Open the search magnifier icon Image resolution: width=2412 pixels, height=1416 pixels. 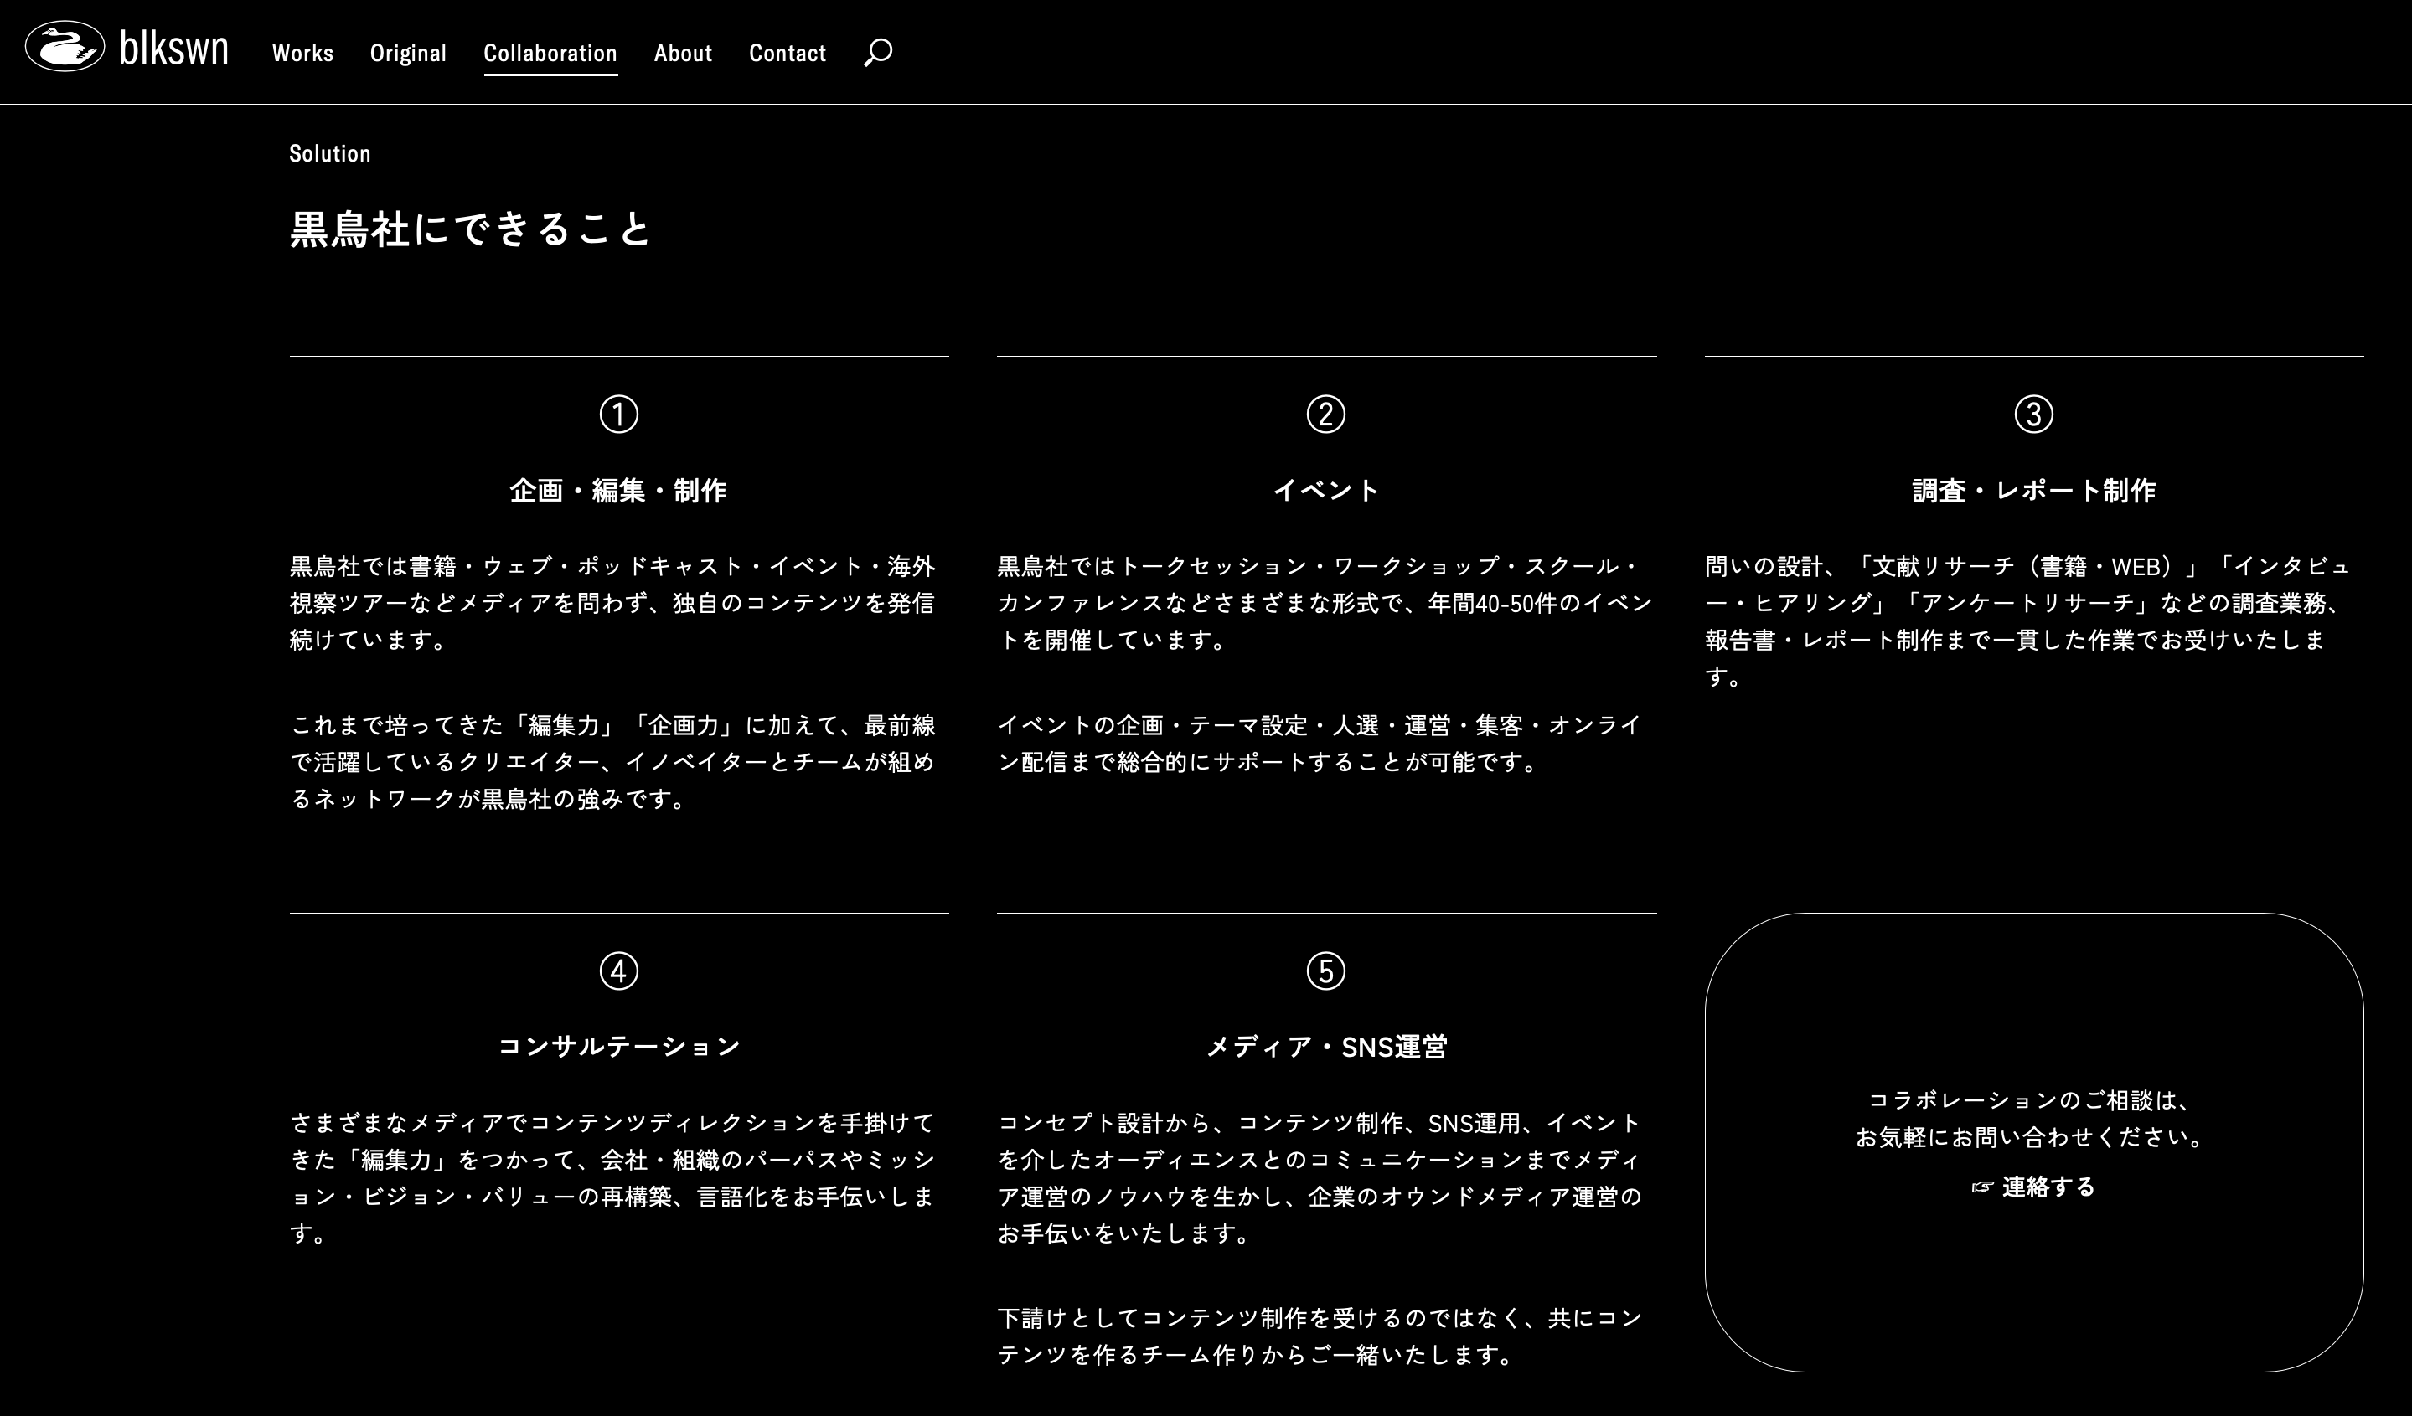[x=878, y=52]
